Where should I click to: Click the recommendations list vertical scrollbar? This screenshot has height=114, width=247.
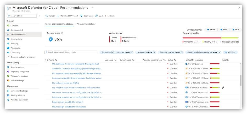pos(241,80)
